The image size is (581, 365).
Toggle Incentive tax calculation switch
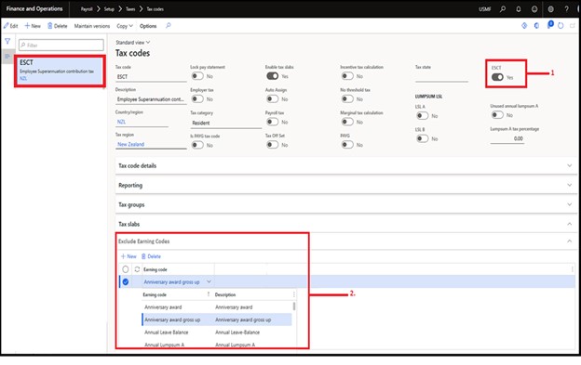click(x=347, y=76)
